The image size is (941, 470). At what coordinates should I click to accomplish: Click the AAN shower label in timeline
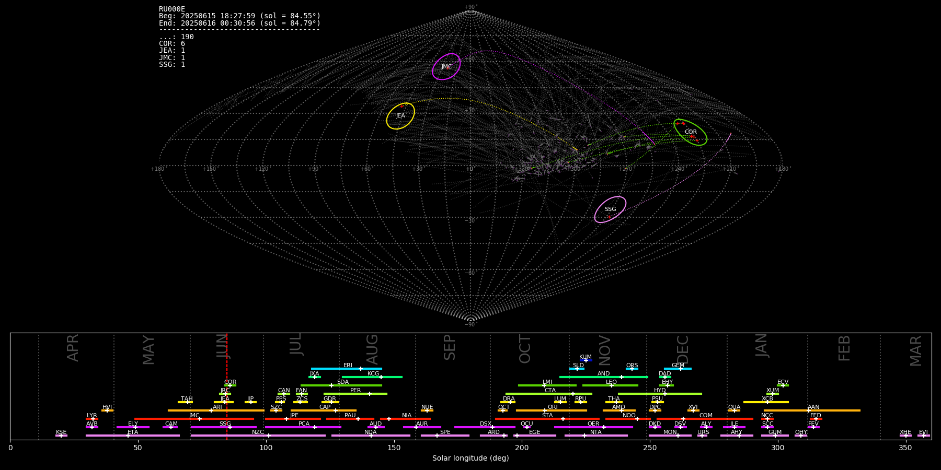pyautogui.click(x=813, y=407)
